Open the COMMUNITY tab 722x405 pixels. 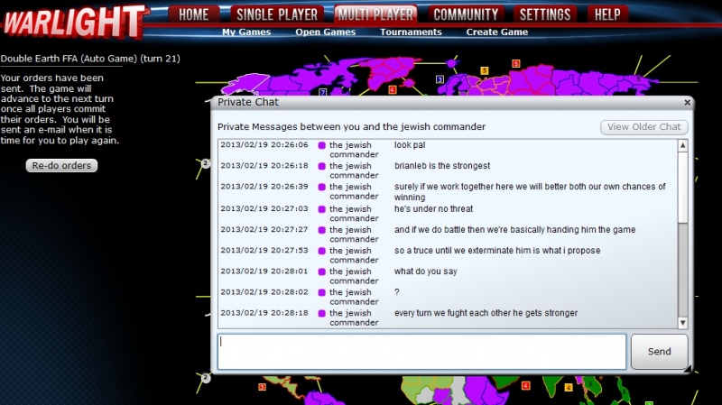click(x=466, y=14)
